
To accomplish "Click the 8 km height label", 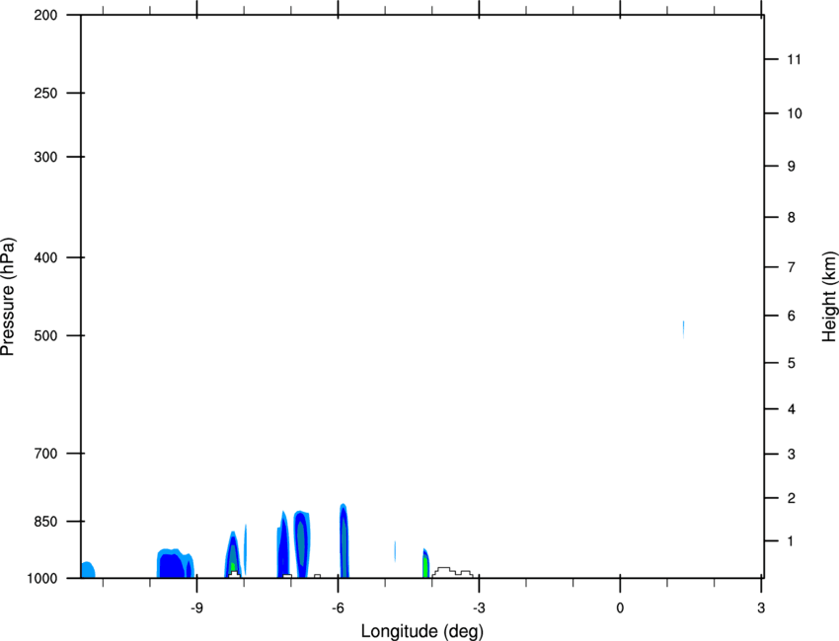I will pos(791,218).
